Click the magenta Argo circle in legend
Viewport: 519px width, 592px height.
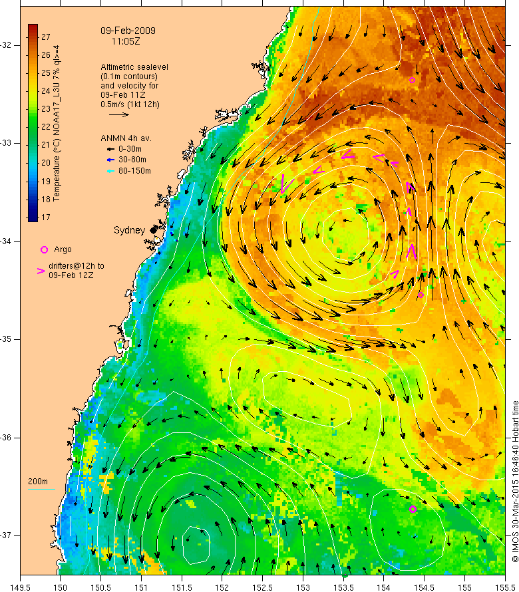coord(44,249)
